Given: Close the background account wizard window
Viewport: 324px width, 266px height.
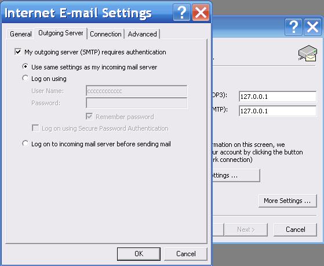Looking at the screenshot, I should tap(312, 27).
